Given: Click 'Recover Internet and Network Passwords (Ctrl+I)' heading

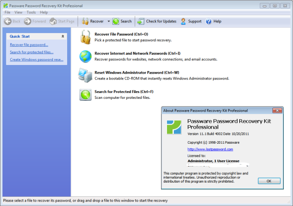Looking at the screenshot, I should tap(137, 53).
